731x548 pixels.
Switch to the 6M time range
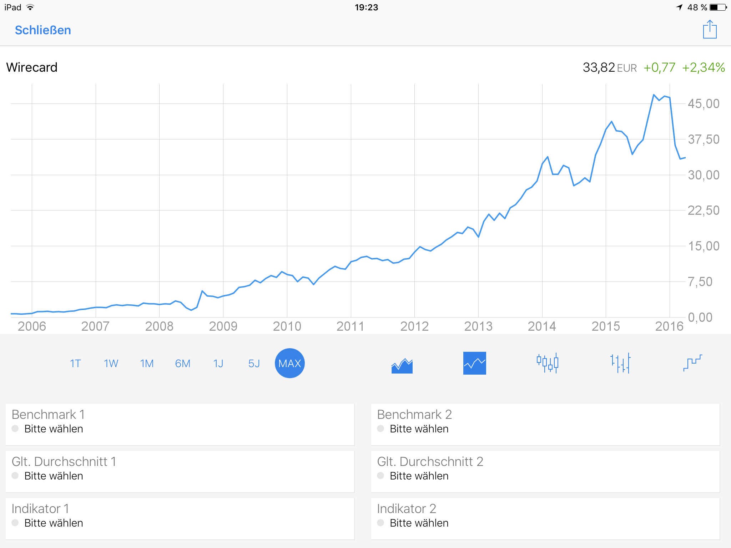(183, 364)
